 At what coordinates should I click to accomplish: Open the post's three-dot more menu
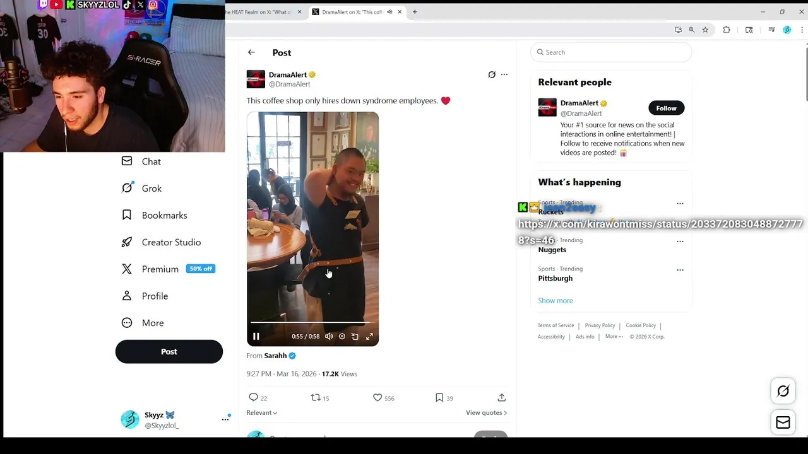tap(504, 74)
